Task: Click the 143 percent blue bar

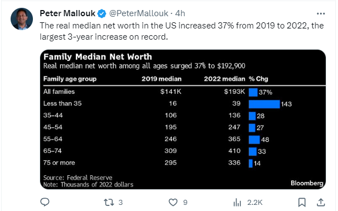Action: (264, 104)
